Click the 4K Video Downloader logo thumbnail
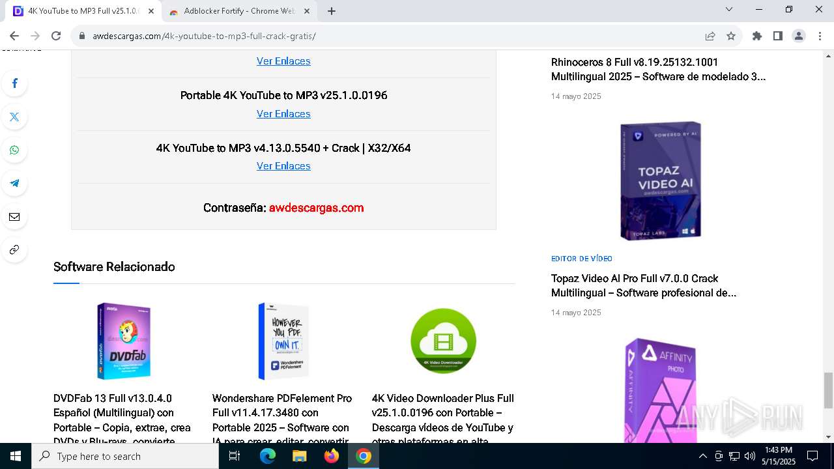The height and width of the screenshot is (469, 834). [444, 341]
